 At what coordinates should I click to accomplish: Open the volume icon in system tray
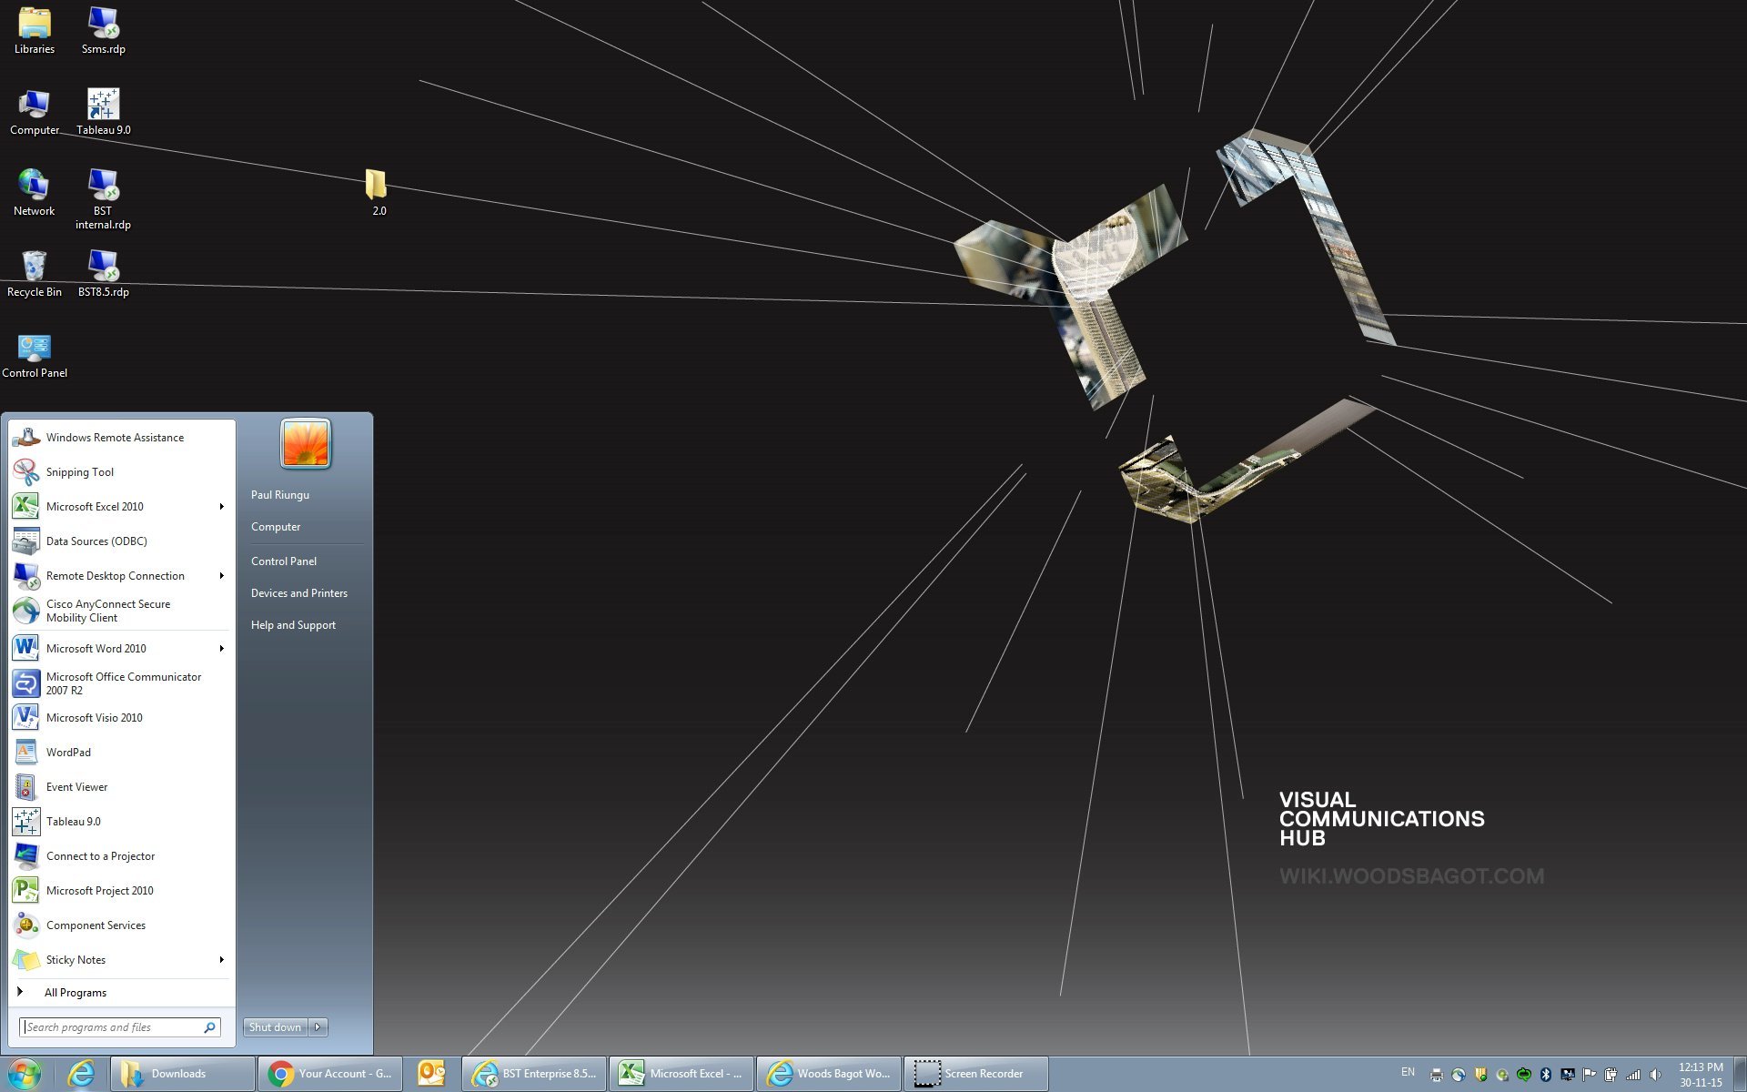pos(1655,1075)
